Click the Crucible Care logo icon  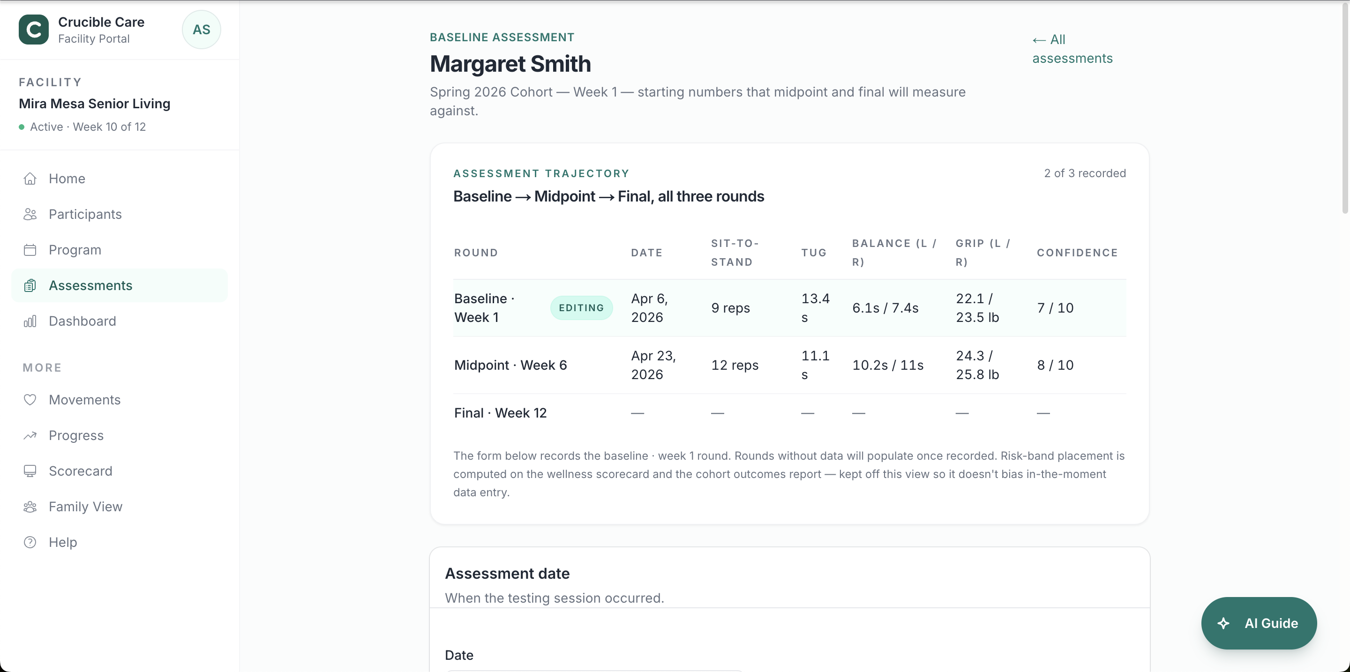(34, 30)
